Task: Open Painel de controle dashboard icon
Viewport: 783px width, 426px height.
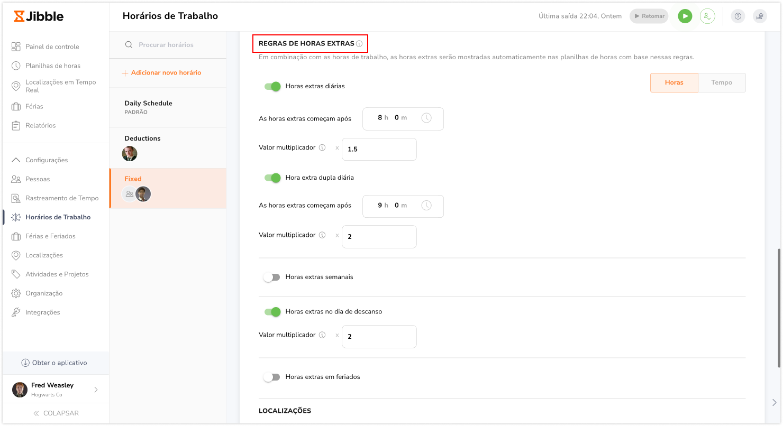Action: point(16,47)
